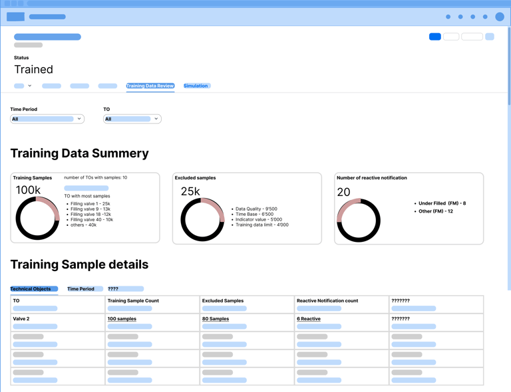Click 'Filling valve 40 - 10k' entry
The width and height of the screenshot is (511, 392).
click(92, 220)
